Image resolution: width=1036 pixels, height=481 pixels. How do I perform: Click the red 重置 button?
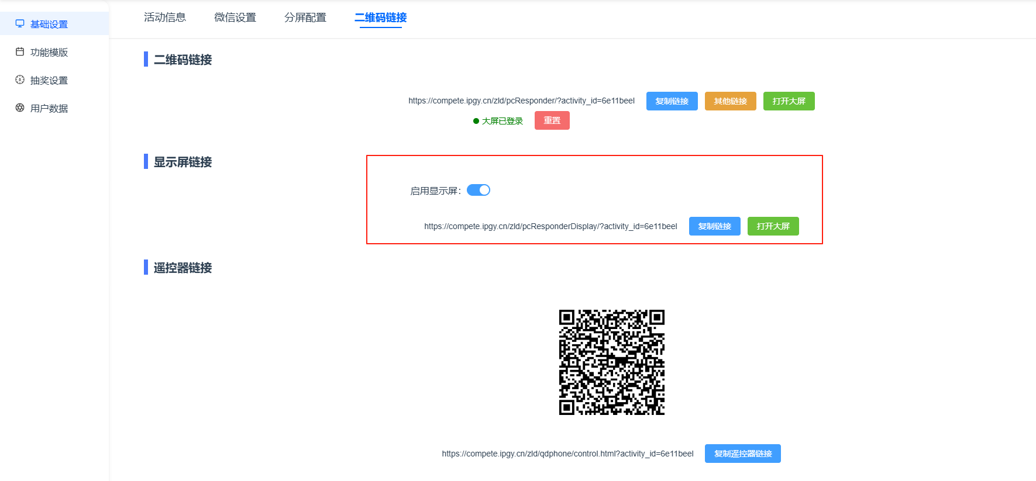pyautogui.click(x=552, y=120)
